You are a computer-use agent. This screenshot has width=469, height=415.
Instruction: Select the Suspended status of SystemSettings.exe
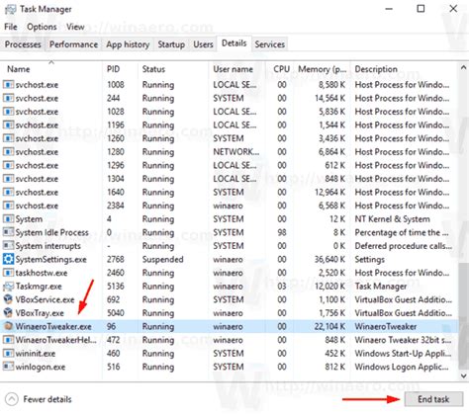[x=162, y=259]
